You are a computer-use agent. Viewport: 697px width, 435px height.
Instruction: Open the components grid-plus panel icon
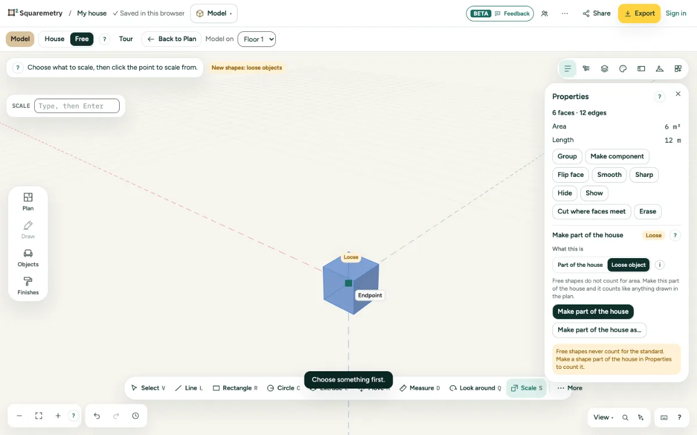(x=678, y=68)
